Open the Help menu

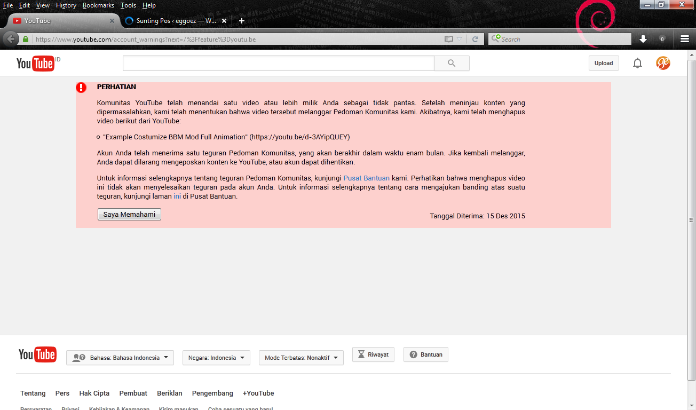(149, 5)
